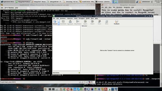162x91 pixels.
Task: Open the dropdown arrow beside Connect
Action: (x=58, y=22)
